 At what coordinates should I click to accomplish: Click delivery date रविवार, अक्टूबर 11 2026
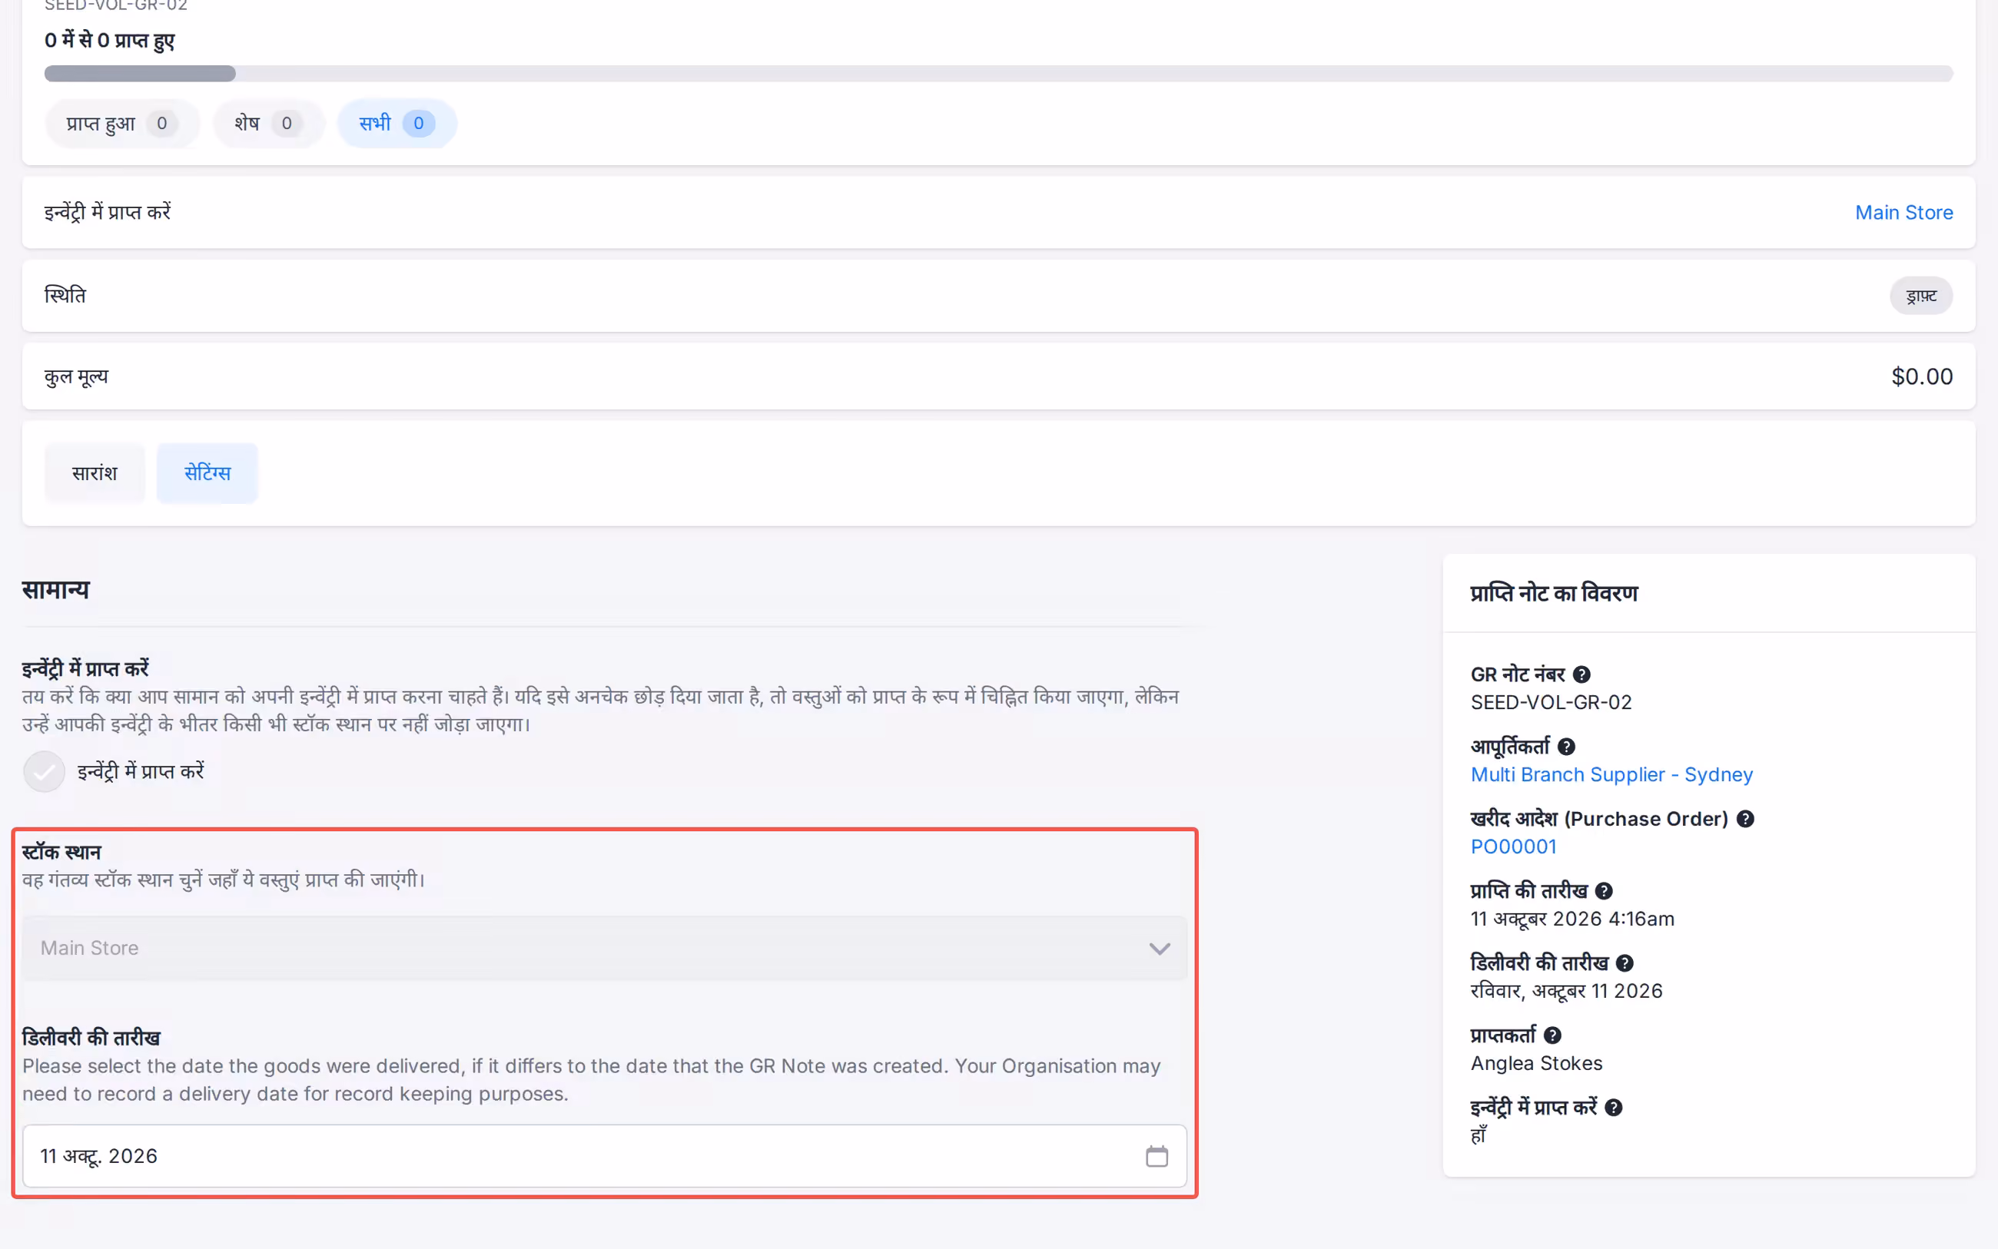(1566, 991)
